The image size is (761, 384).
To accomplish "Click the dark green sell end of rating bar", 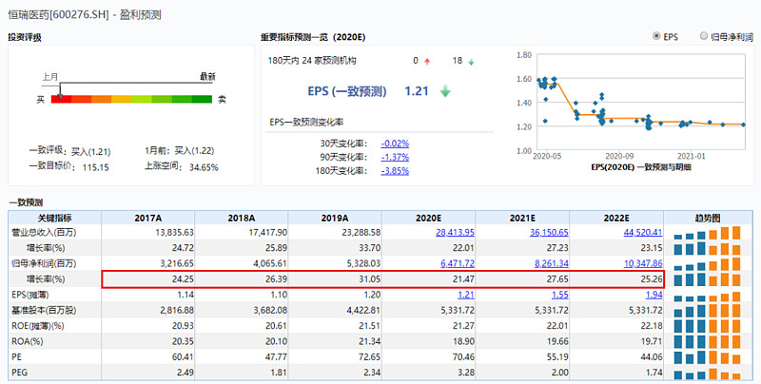I will pos(202,100).
